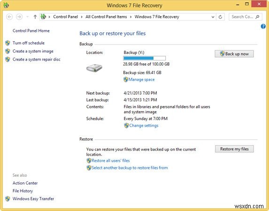Click the next backup date '4/21/2013 7:00 PM'
Viewport: 269px width, 211px height.
140,93
